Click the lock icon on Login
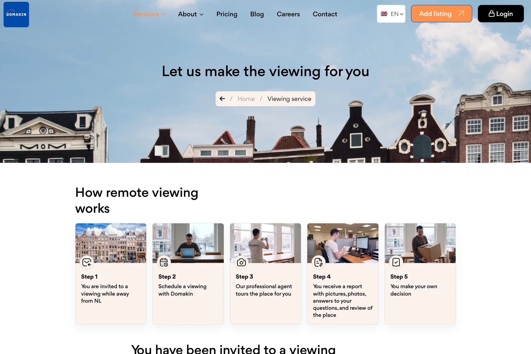Viewport: 531px width, 354px height. [491, 14]
